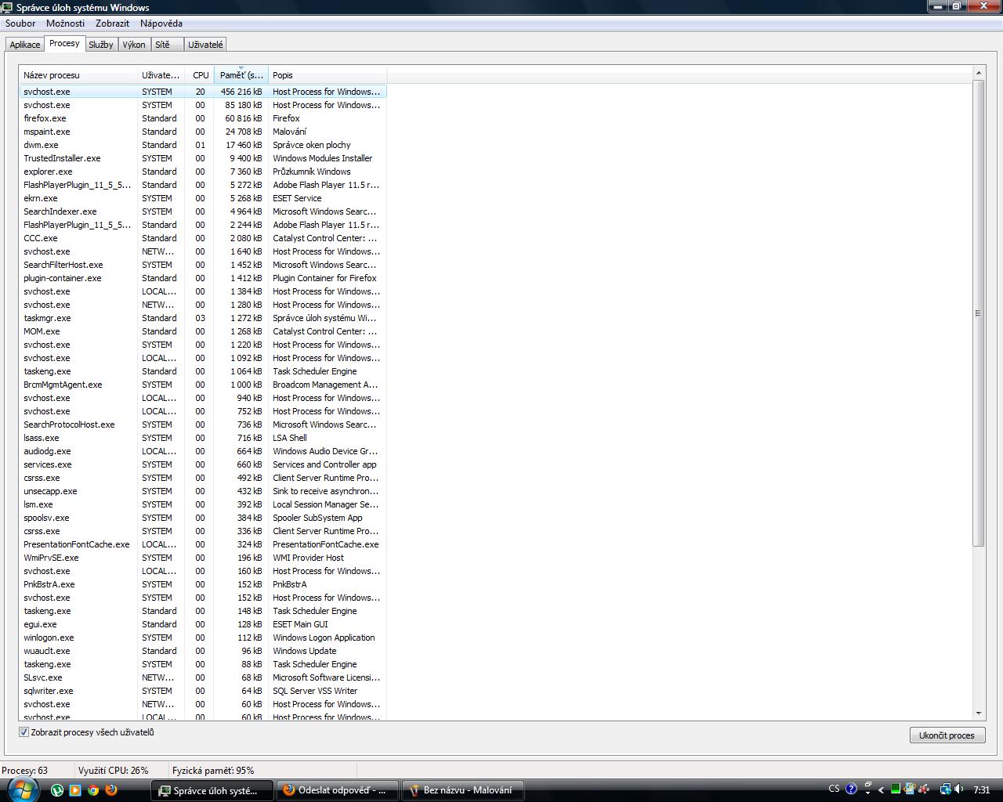1003x802 pixels.
Task: Click the CS input language indicator
Action: pyautogui.click(x=834, y=789)
